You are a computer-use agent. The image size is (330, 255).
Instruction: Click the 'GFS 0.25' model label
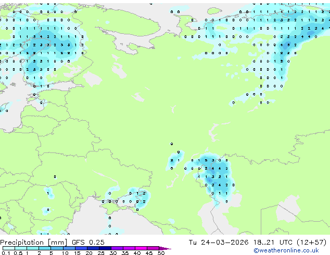(x=88, y=243)
